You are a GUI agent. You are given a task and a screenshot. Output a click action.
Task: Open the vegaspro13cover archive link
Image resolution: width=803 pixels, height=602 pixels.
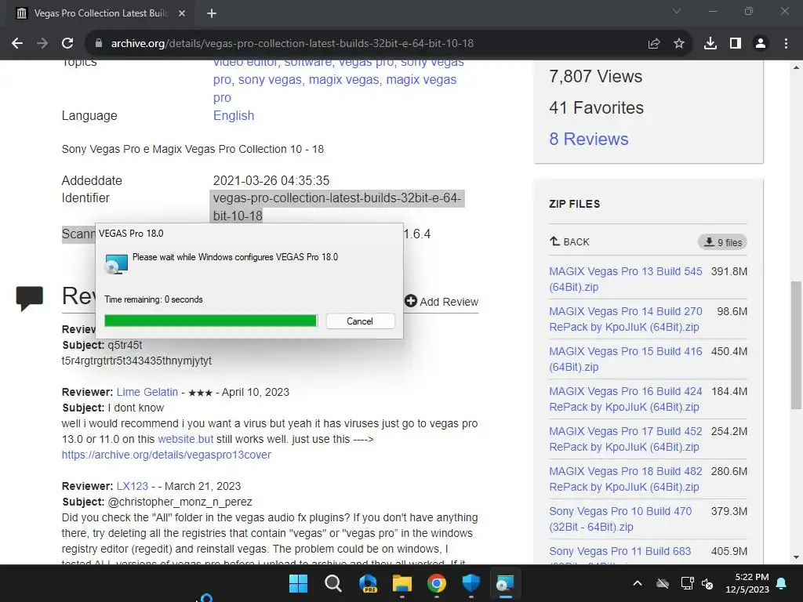click(x=166, y=455)
